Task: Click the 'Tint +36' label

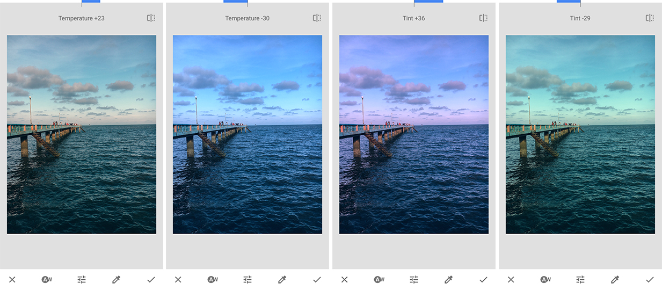Action: pyautogui.click(x=414, y=18)
